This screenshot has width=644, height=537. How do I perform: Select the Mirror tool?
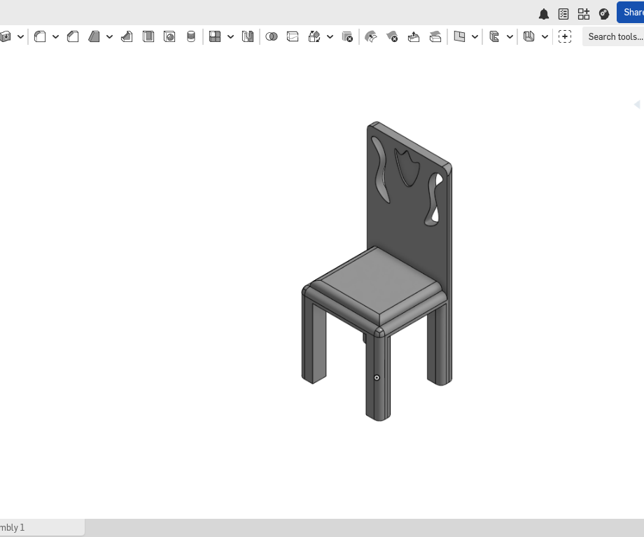click(x=248, y=36)
